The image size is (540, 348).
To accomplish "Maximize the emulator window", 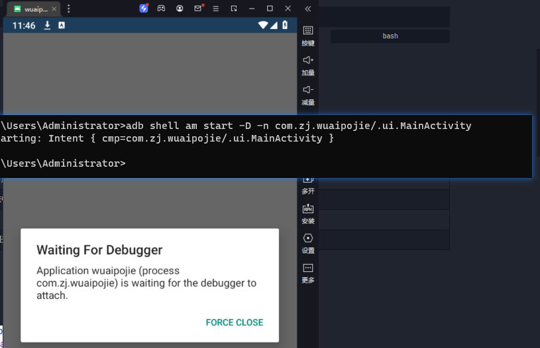I will [270, 9].
